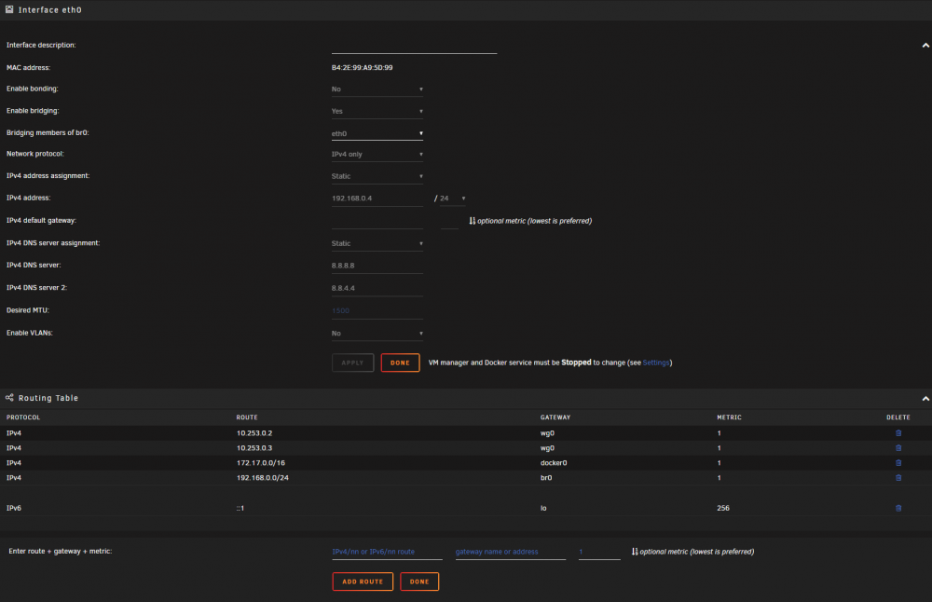Remove the 172.17.0.0/16 docker0 route
This screenshot has width=932, height=602.
click(898, 463)
